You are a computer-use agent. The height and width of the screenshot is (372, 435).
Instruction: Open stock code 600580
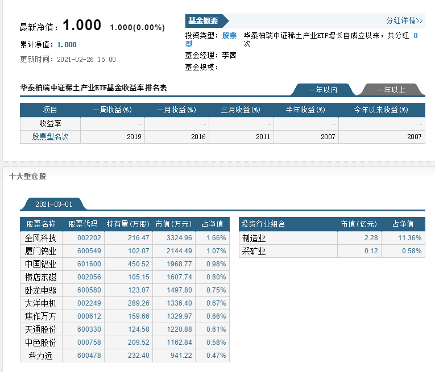[89, 290]
